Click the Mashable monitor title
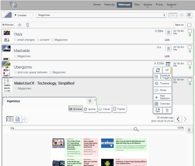The image size is (195, 166). pos(22,51)
